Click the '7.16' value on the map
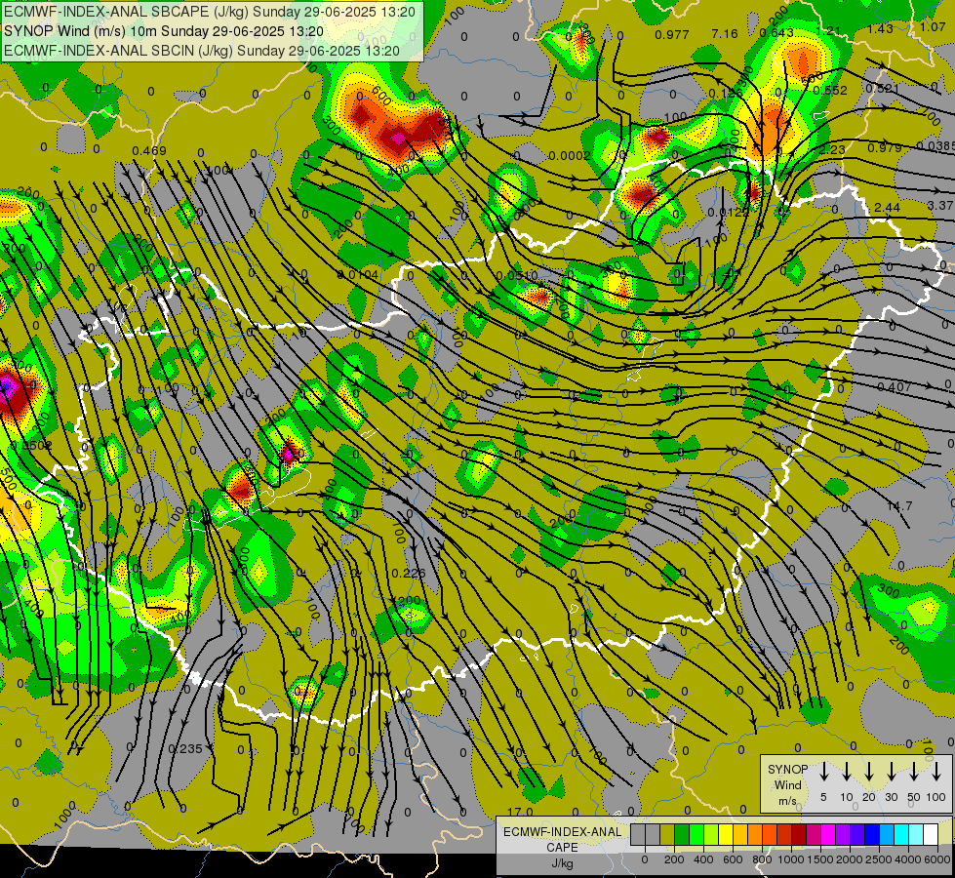 724,34
